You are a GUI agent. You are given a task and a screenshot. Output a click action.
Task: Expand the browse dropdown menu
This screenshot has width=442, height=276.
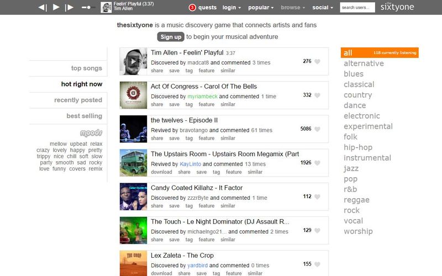pyautogui.click(x=293, y=8)
